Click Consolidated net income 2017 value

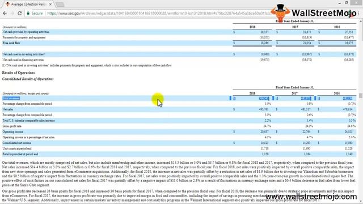[306, 143]
